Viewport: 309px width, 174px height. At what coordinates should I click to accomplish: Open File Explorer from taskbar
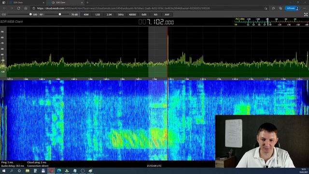pos(28,171)
